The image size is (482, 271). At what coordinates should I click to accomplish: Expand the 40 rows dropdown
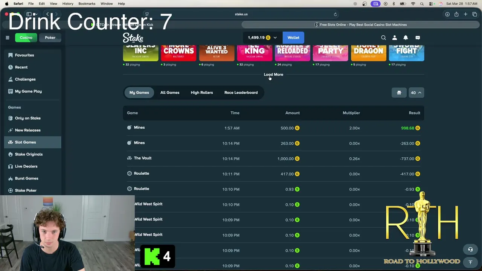tap(416, 93)
